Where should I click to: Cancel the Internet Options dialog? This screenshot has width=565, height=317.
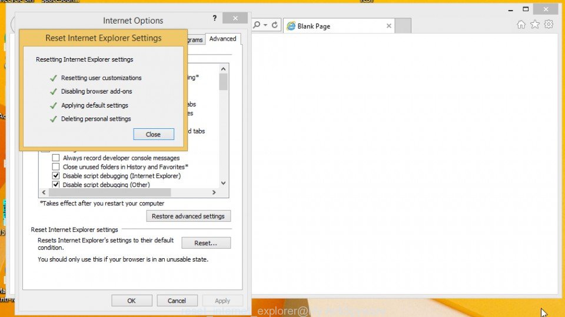[177, 301]
